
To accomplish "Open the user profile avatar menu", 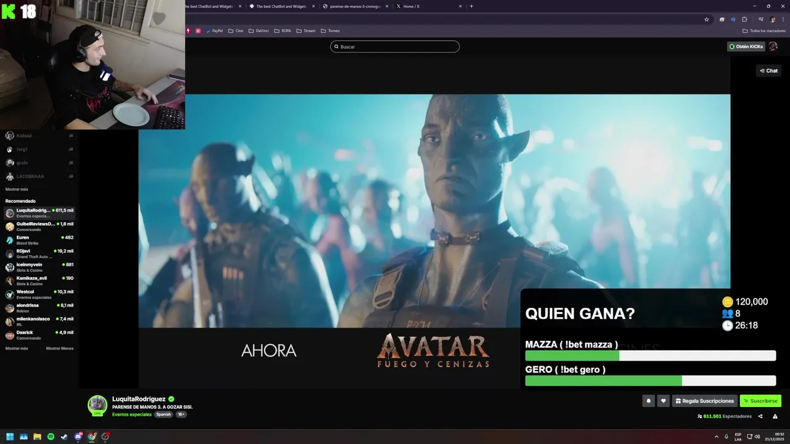I will 773,46.
